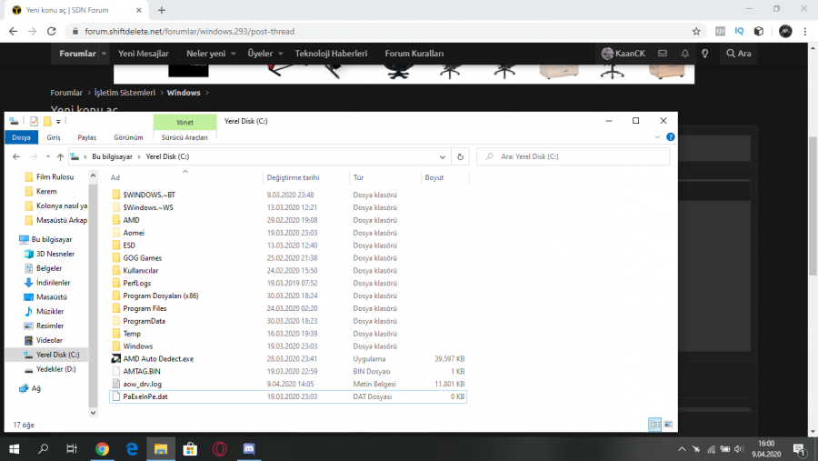Select the AMD Auto Dedect.exe file
The width and height of the screenshot is (818, 461).
[x=158, y=358]
